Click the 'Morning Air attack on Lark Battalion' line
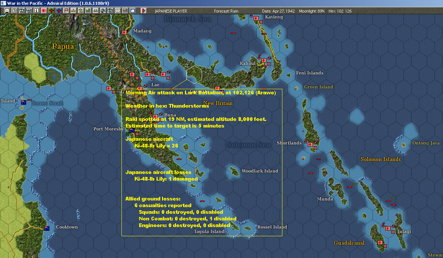443x258 pixels. 201,93
